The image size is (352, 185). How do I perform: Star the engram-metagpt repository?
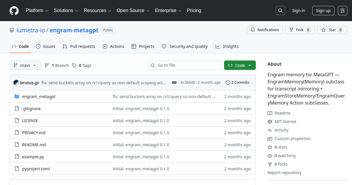[332, 30]
